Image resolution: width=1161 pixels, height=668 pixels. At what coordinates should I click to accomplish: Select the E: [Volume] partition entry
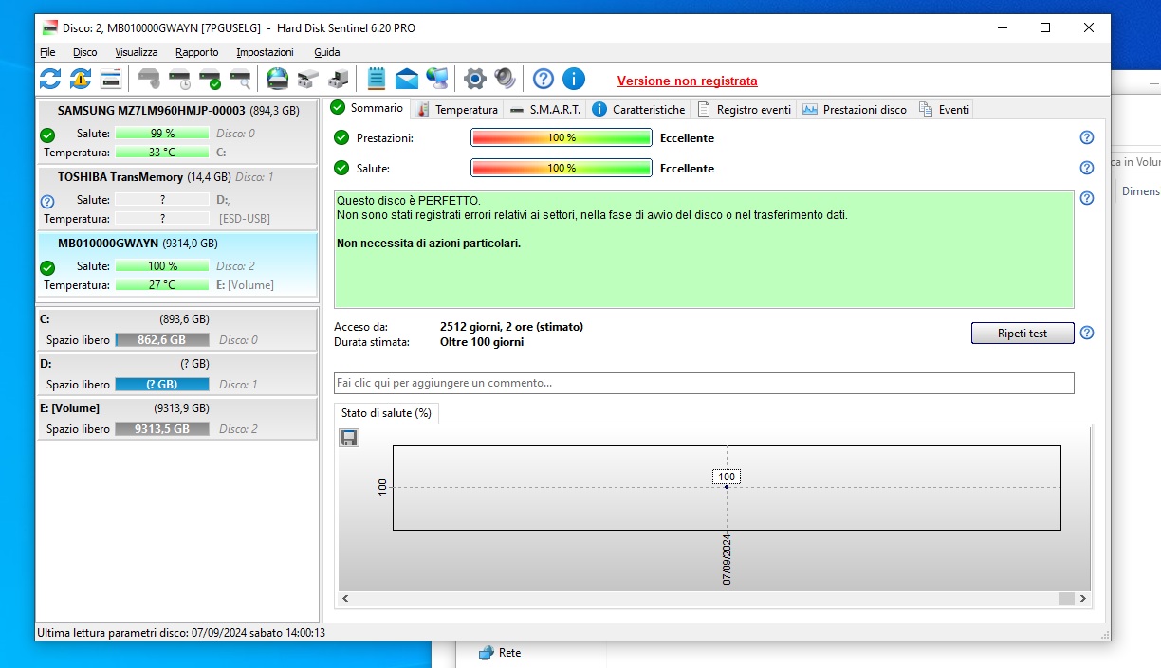pyautogui.click(x=177, y=418)
